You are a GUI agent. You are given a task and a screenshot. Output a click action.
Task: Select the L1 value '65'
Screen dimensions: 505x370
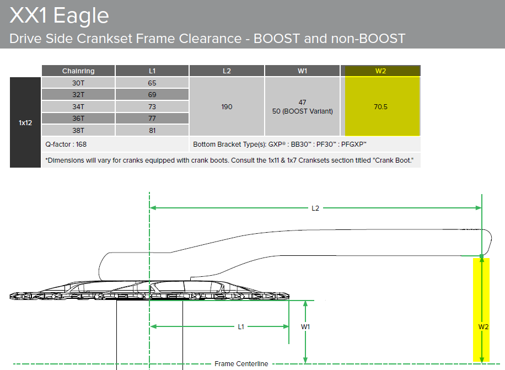pyautogui.click(x=152, y=83)
